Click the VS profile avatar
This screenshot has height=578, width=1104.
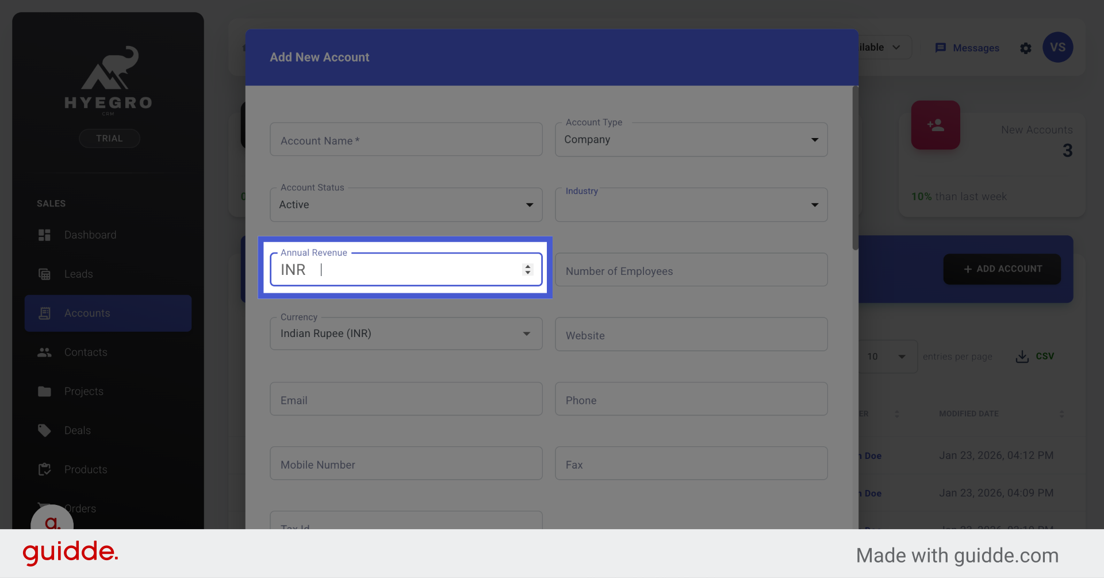[x=1058, y=47]
